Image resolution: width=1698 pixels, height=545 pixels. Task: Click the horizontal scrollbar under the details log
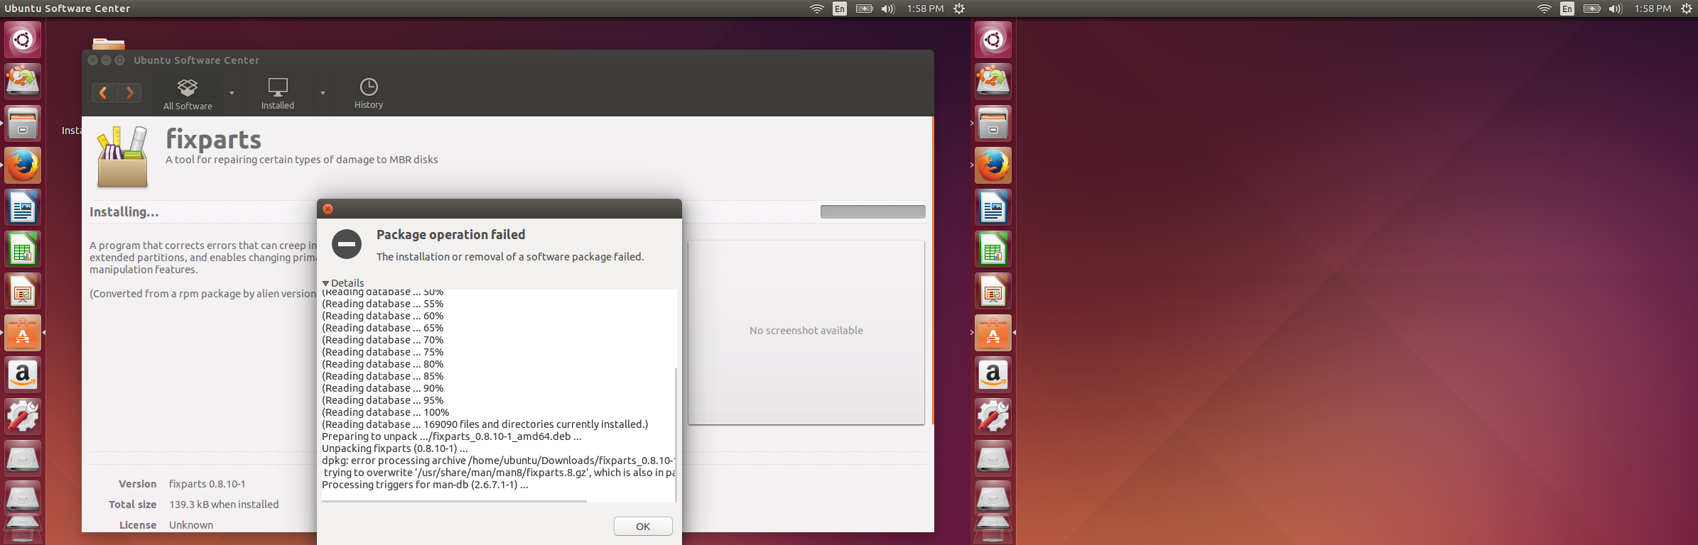click(x=454, y=501)
